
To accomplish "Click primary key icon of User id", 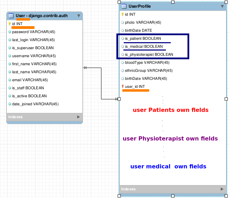I will (x=9, y=24).
